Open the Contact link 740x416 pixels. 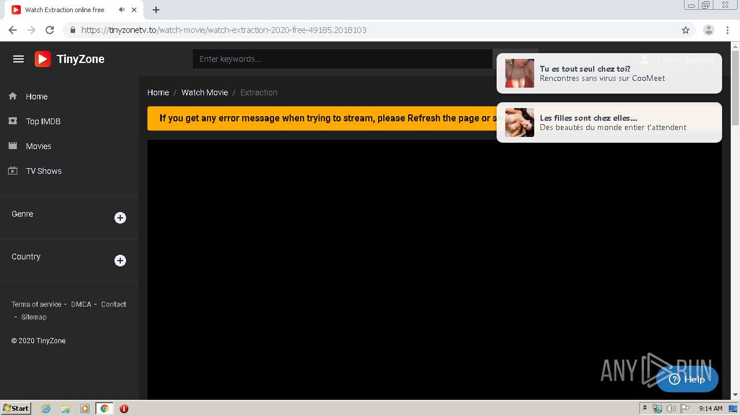[113, 304]
